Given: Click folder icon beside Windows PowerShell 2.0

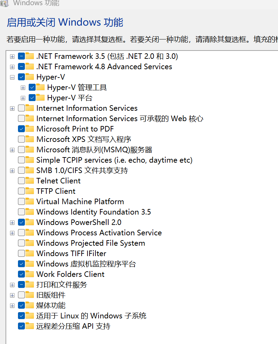Looking at the screenshot, I should click(30, 222).
